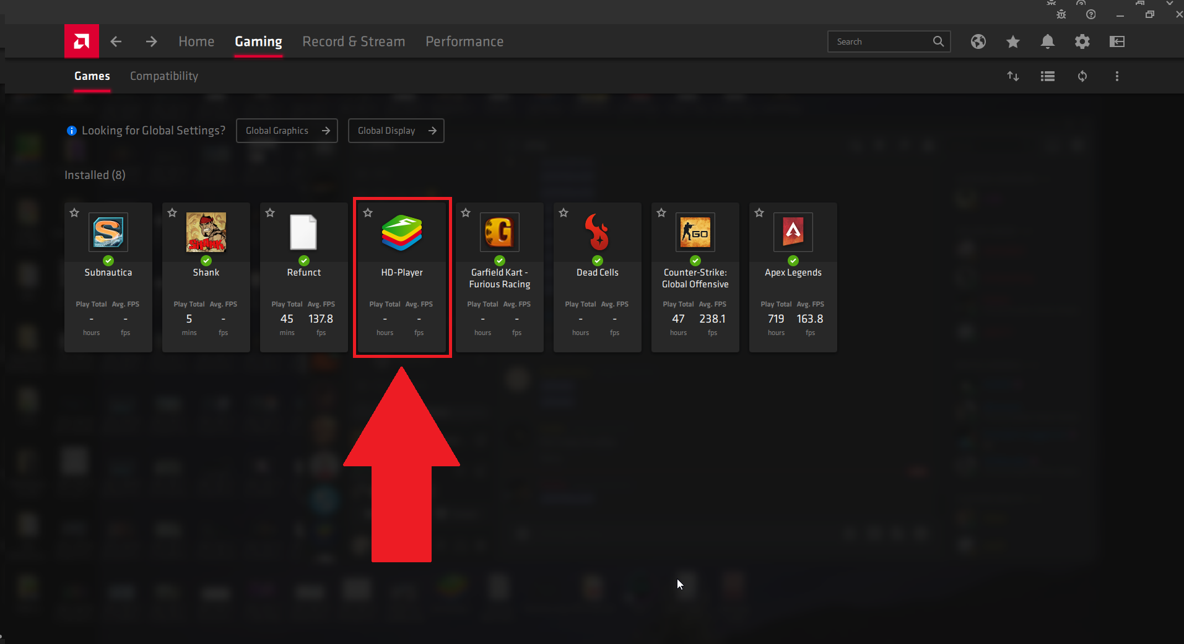Viewport: 1184px width, 644px height.
Task: Switch to the Compatibility sub-tab
Action: click(164, 76)
